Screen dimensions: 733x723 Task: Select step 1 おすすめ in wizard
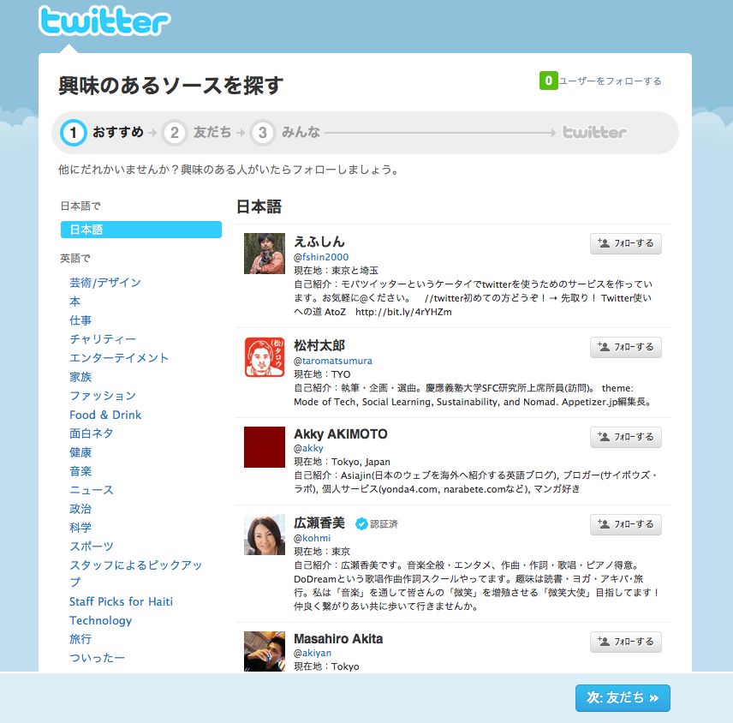pyautogui.click(x=102, y=133)
